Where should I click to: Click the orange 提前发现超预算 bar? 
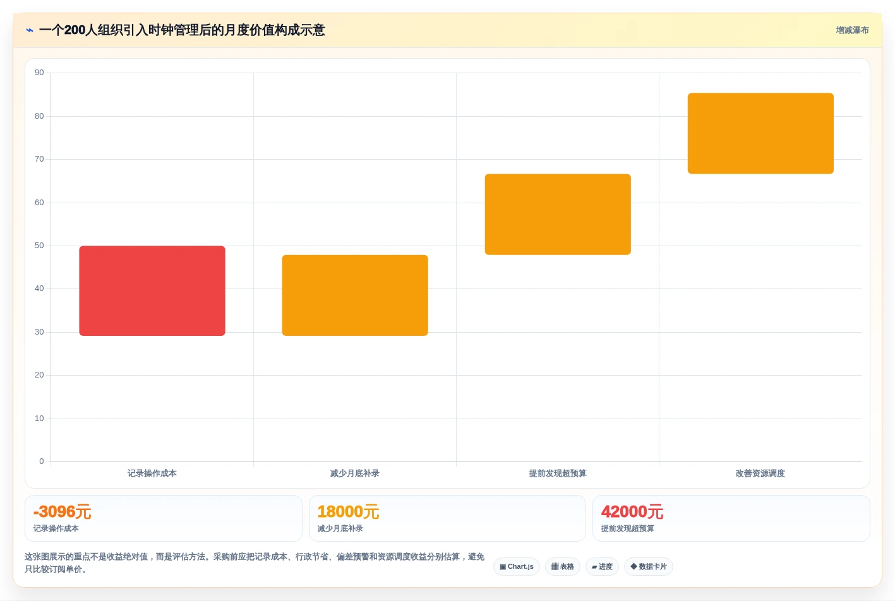pos(558,215)
